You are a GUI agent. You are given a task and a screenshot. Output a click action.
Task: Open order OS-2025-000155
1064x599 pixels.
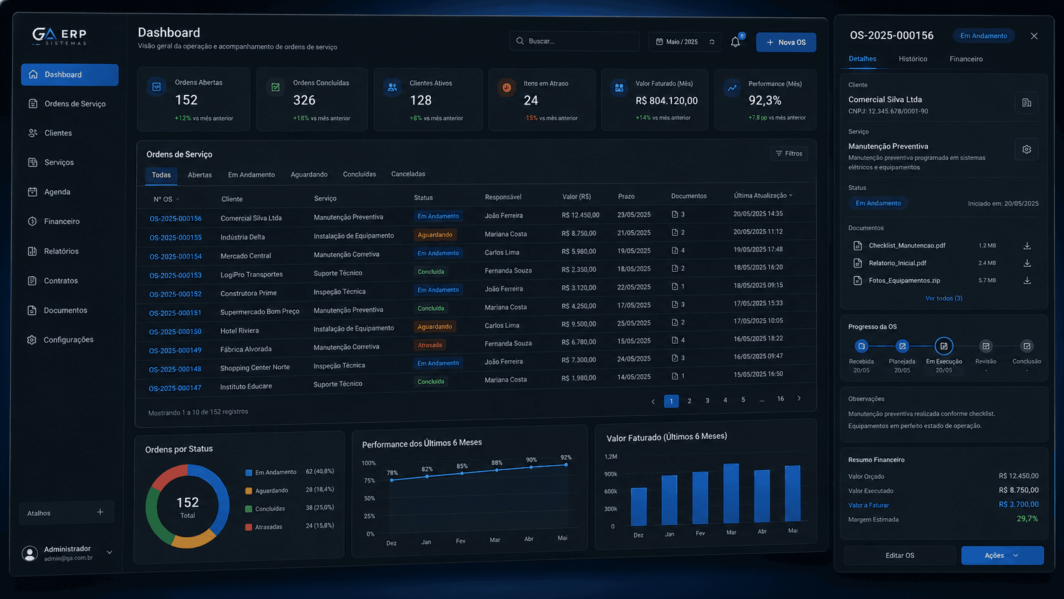click(175, 237)
